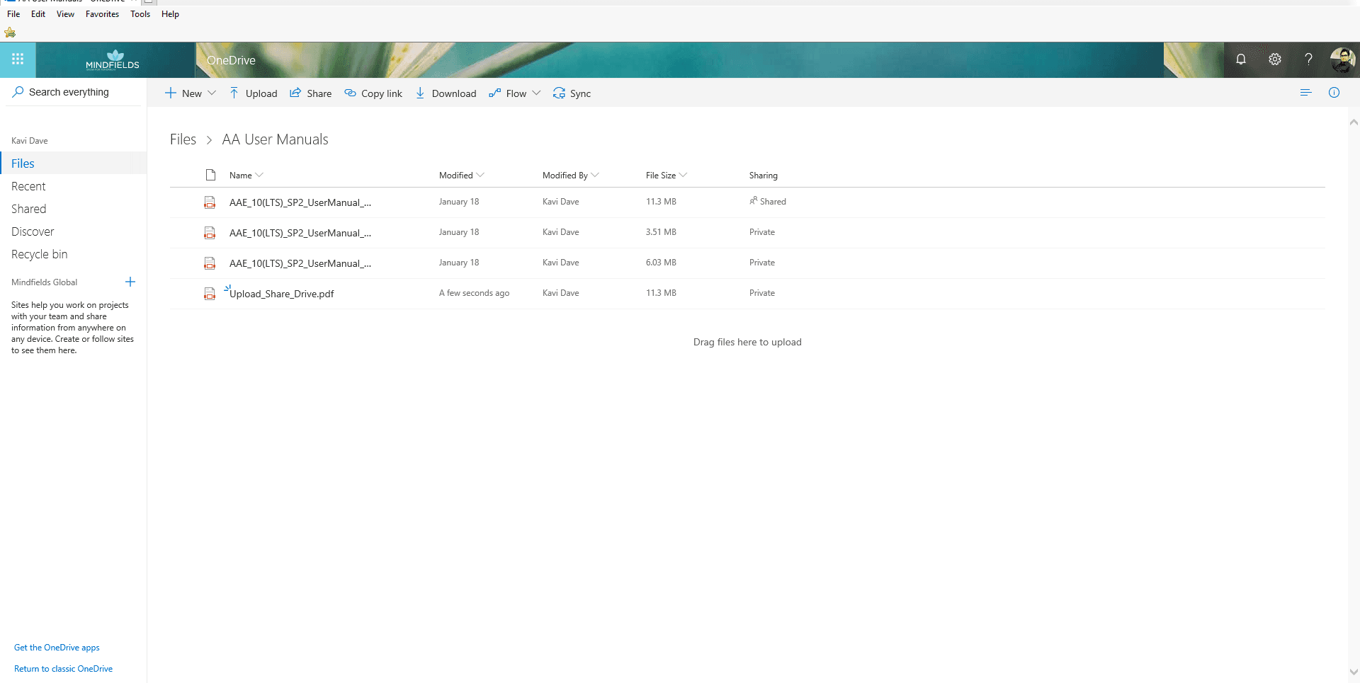Open the settings gear
This screenshot has width=1360, height=683.
(1275, 59)
